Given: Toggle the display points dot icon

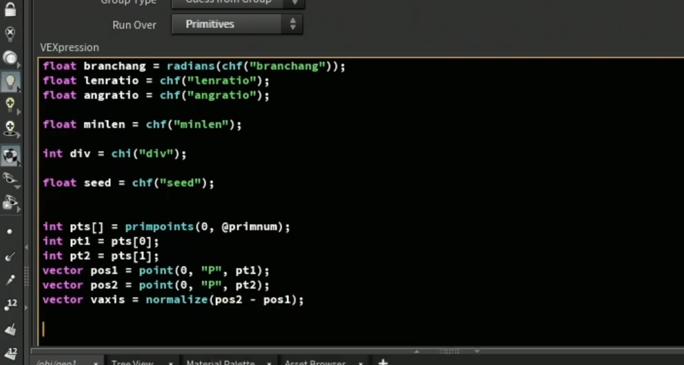Looking at the screenshot, I should tap(10, 232).
